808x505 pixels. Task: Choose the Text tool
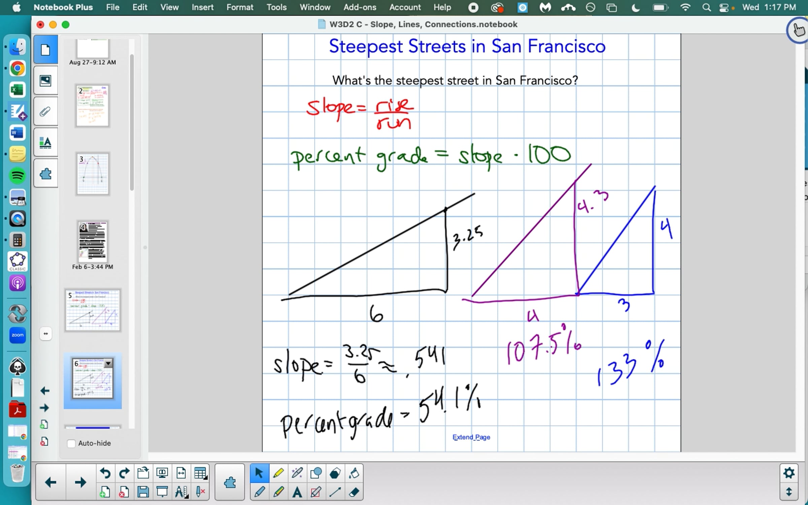point(297,492)
